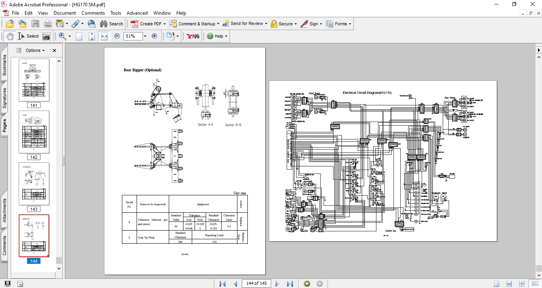Expand the Options dropdown in Pages panel
Viewport: 542px width, 288px height.
(x=35, y=50)
